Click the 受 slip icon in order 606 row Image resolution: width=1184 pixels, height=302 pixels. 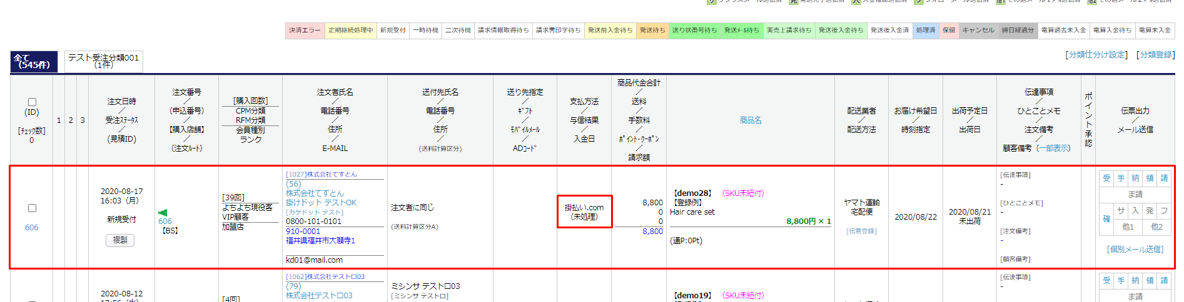pyautogui.click(x=1106, y=178)
